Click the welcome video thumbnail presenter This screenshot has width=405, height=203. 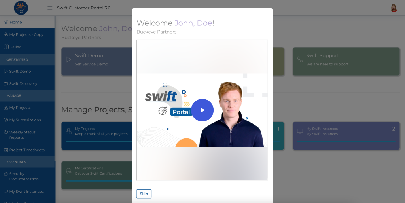(231, 115)
